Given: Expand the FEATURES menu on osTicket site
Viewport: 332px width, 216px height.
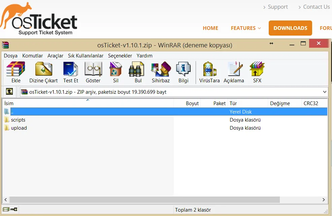Looking at the screenshot, I should click(245, 28).
